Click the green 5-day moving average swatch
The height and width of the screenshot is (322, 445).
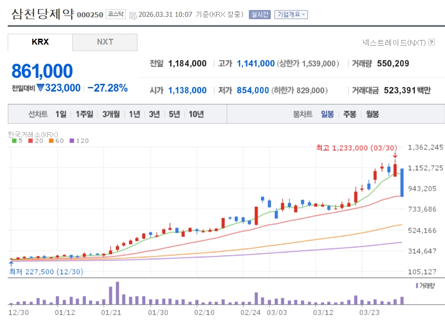(14, 141)
